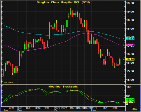Image resolution: width=141 pixels, height=112 pixels.
Task: Select the 9/16 date on time axis
Action: point(38,108)
